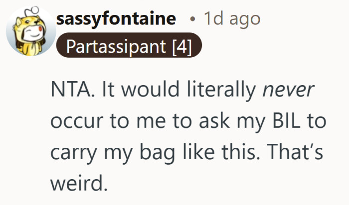Click the "1d ago" comment timestamp
The image size is (349, 205).
(x=232, y=19)
